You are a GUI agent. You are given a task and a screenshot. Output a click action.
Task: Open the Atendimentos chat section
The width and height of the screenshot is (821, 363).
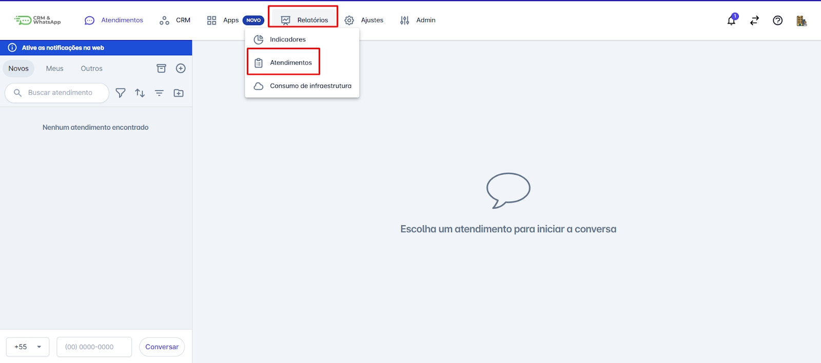[x=114, y=20]
